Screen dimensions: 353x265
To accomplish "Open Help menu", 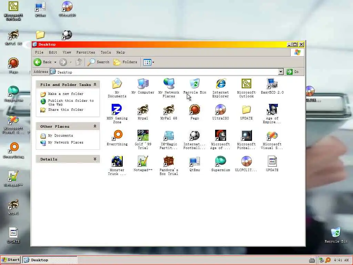I will tap(120, 52).
